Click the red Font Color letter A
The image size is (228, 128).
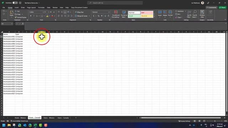[x=52, y=16]
